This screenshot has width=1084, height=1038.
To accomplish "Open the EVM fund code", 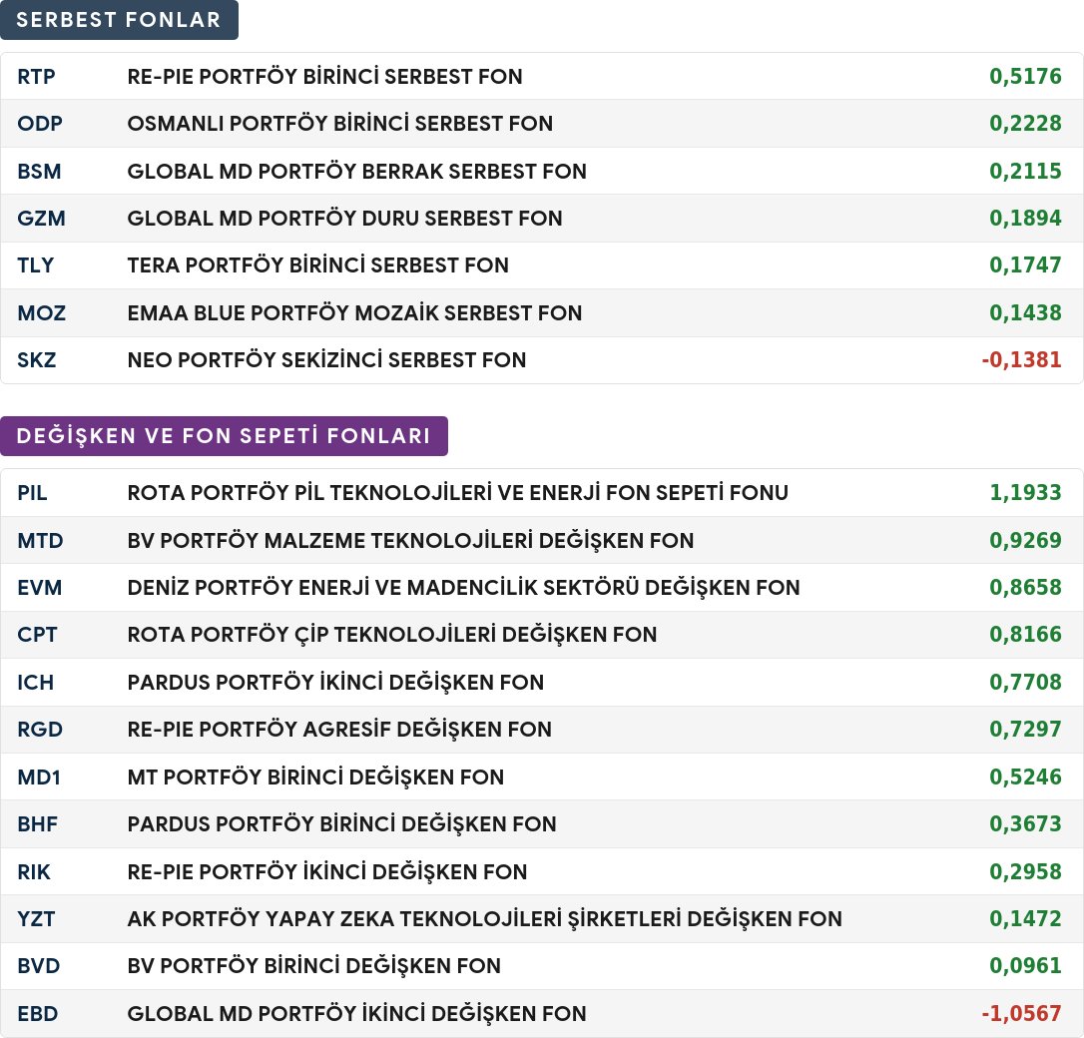I will (39, 588).
